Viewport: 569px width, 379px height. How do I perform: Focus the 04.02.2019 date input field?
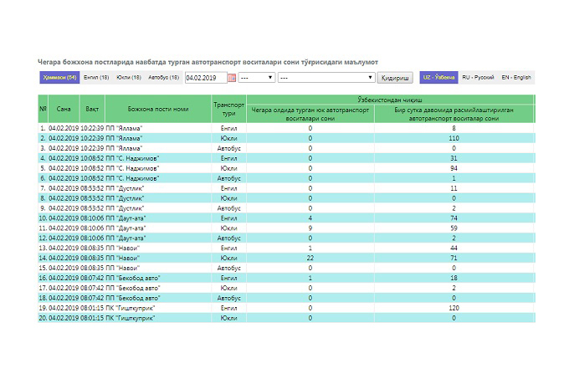click(206, 78)
